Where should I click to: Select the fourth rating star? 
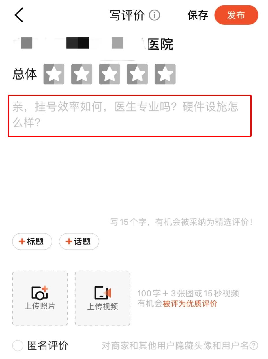[137, 74]
